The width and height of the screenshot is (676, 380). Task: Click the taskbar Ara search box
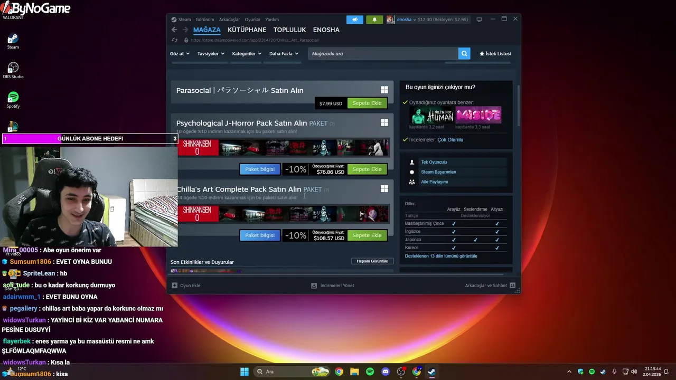(x=292, y=372)
